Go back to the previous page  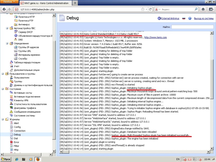4,9
